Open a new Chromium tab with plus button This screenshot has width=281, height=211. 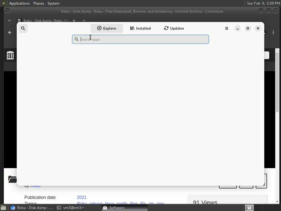click(x=84, y=21)
